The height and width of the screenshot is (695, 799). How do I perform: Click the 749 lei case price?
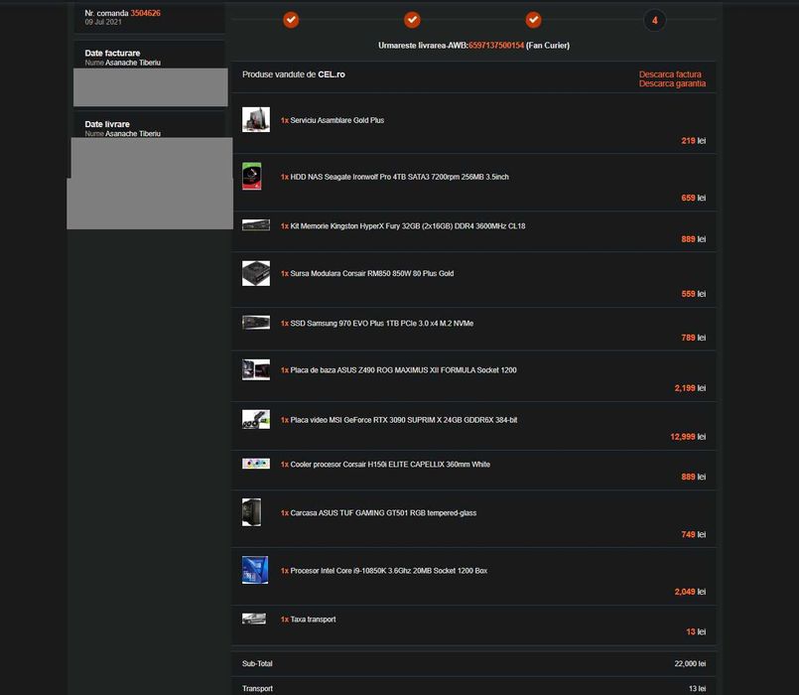click(x=694, y=534)
